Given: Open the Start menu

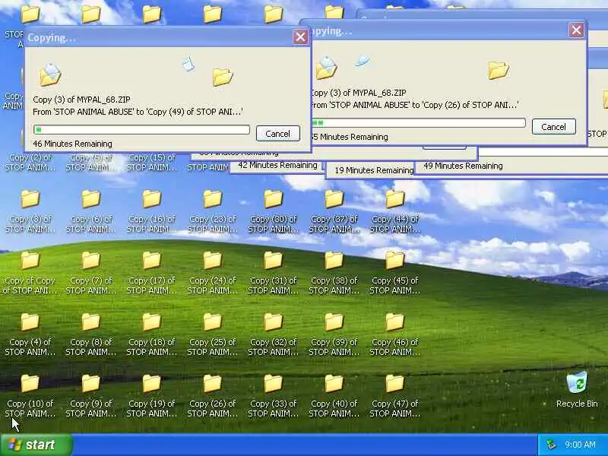Looking at the screenshot, I should pyautogui.click(x=36, y=445).
